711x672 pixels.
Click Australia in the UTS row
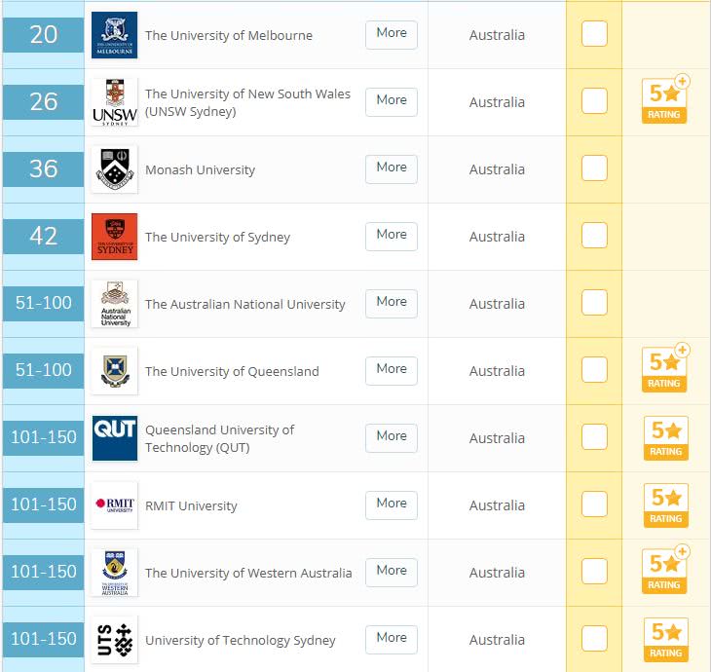point(497,640)
